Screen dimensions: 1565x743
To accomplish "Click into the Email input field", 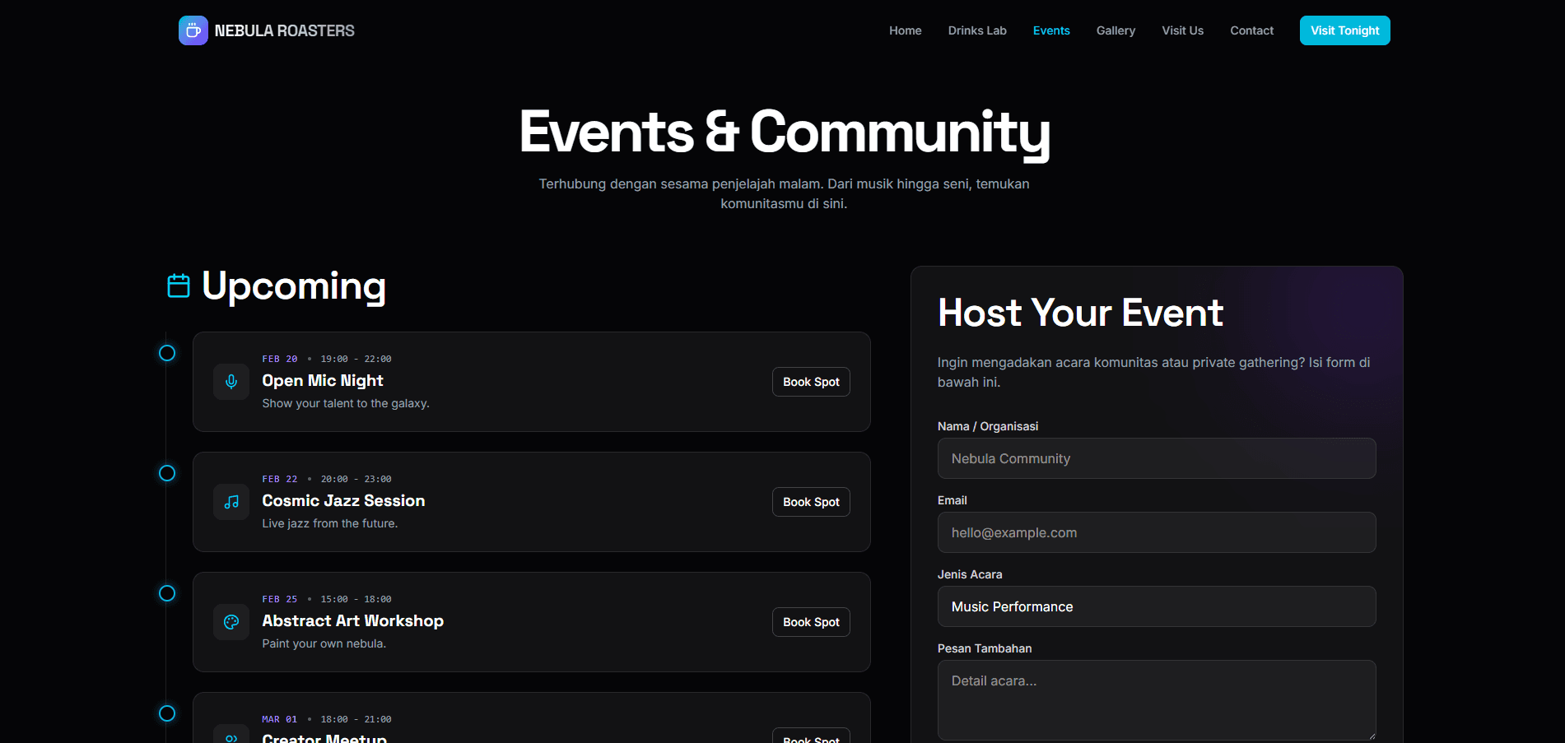I will [1156, 532].
